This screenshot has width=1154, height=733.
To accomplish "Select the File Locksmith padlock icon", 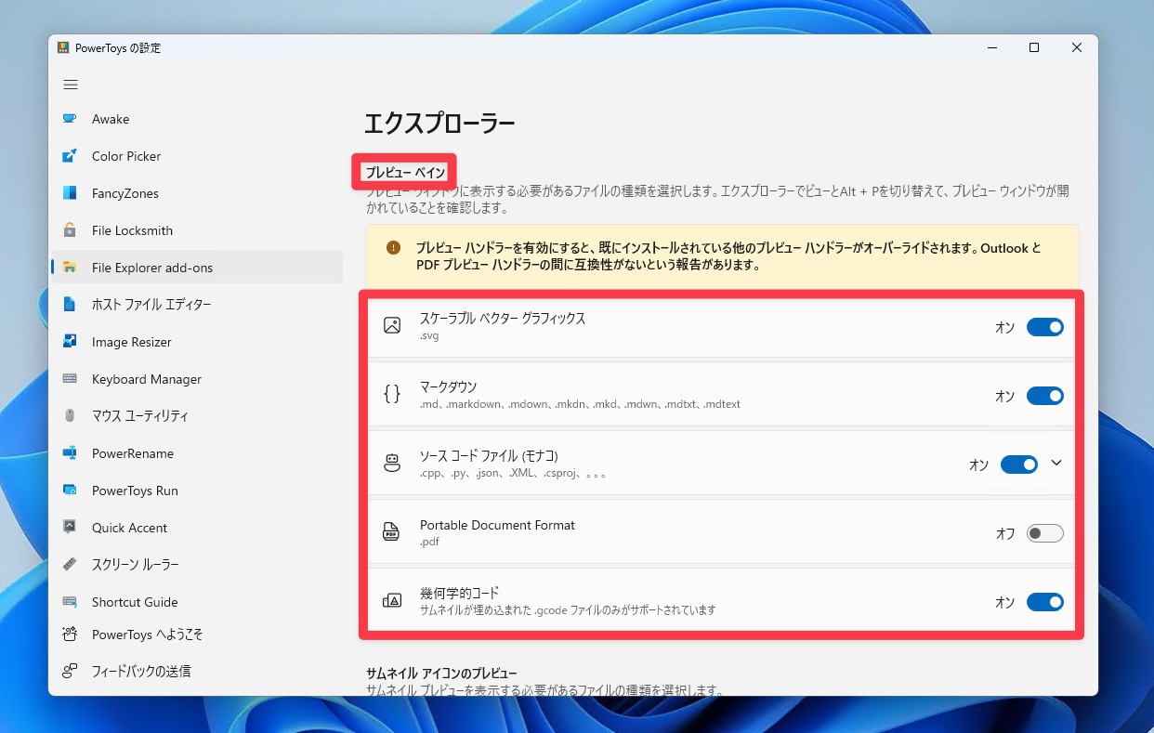I will click(x=70, y=230).
